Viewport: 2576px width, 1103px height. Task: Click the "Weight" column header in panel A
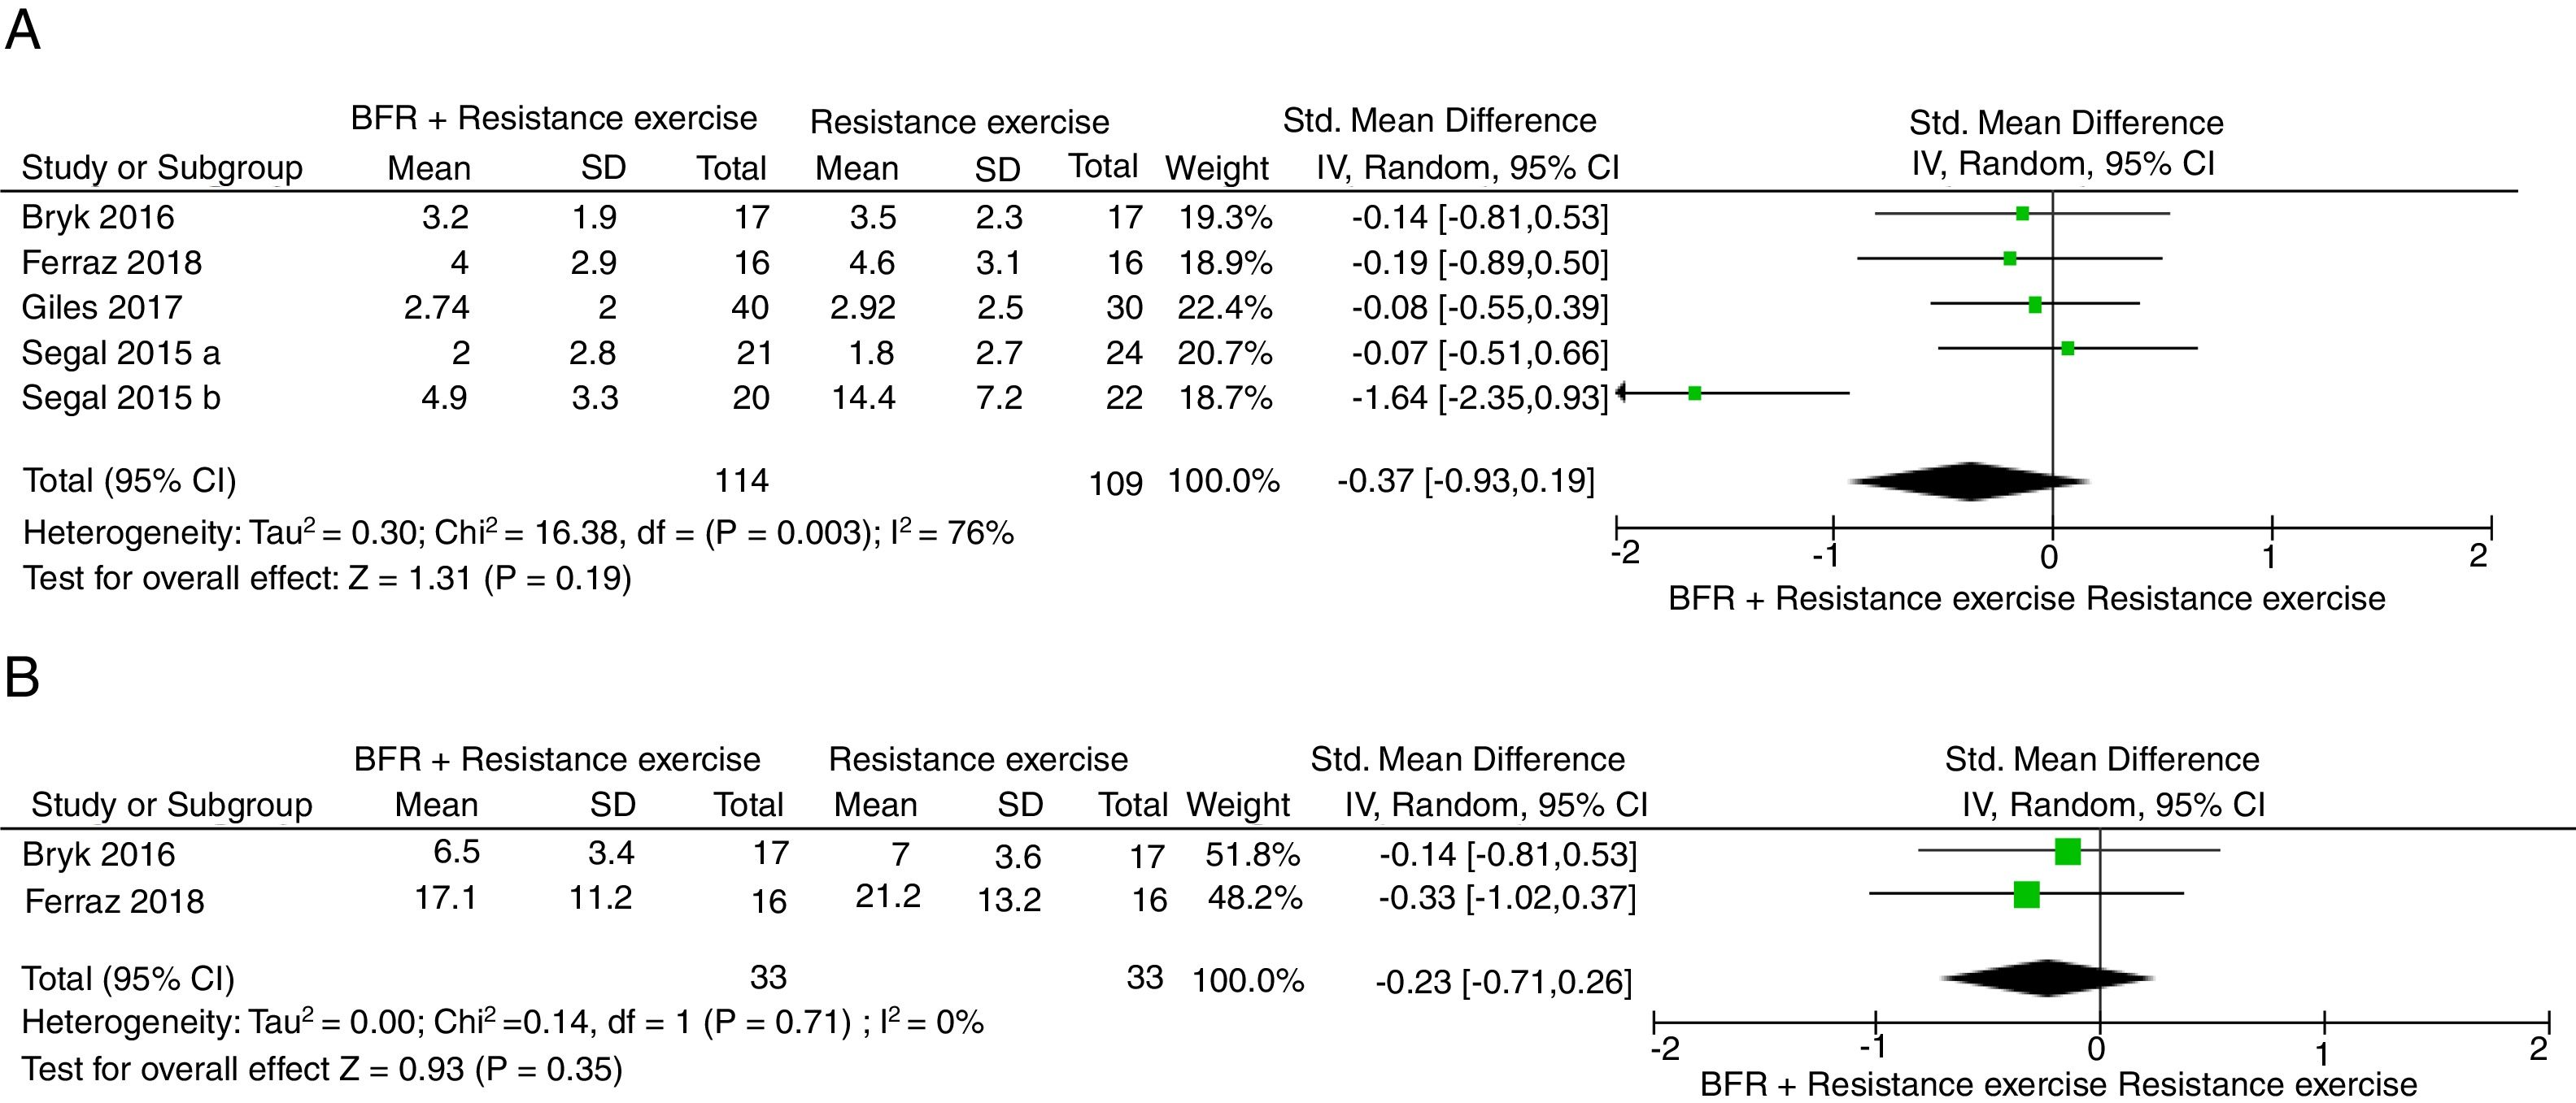(1216, 167)
